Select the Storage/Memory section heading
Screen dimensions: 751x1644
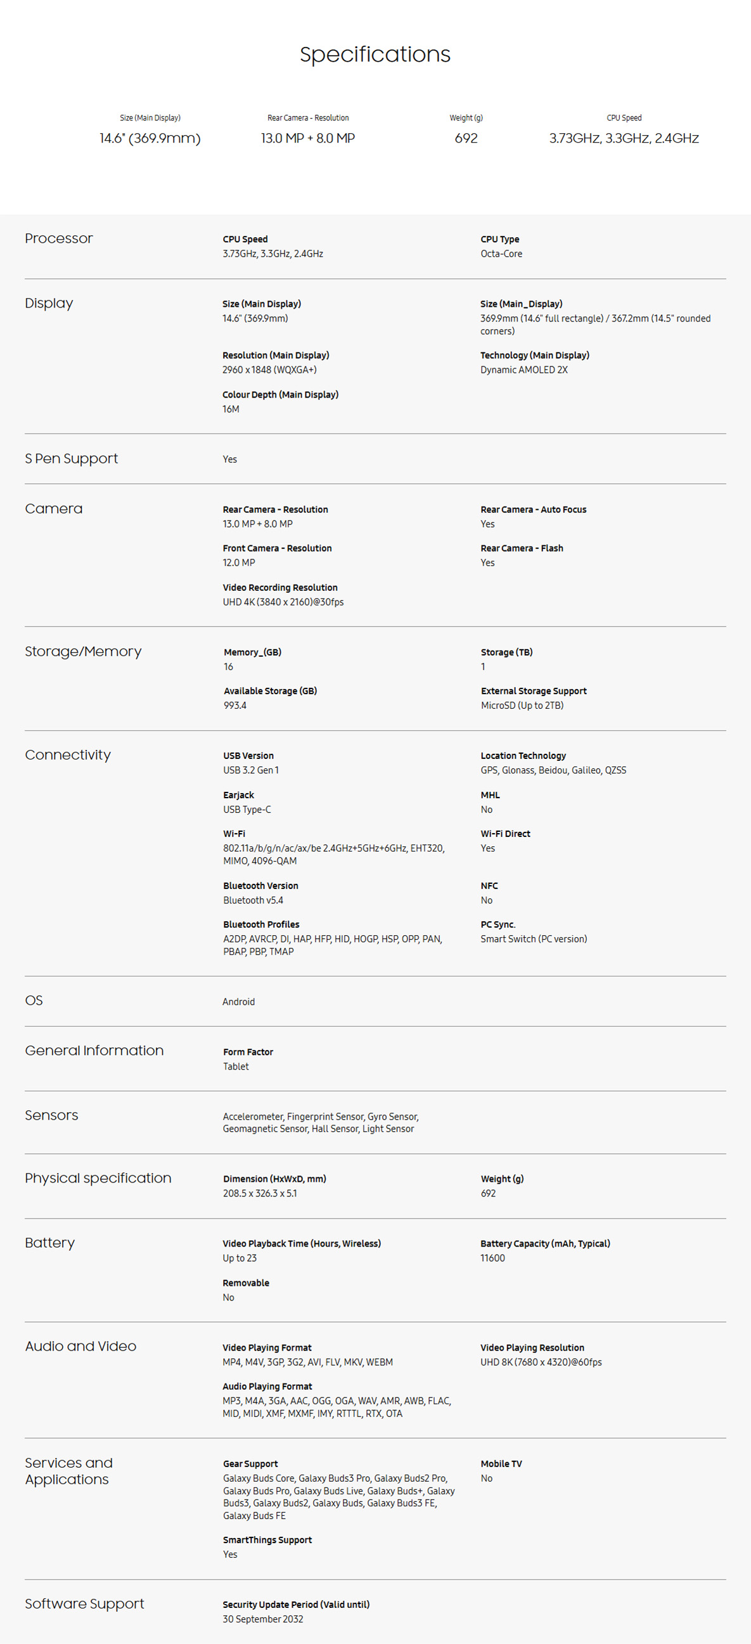(x=83, y=652)
